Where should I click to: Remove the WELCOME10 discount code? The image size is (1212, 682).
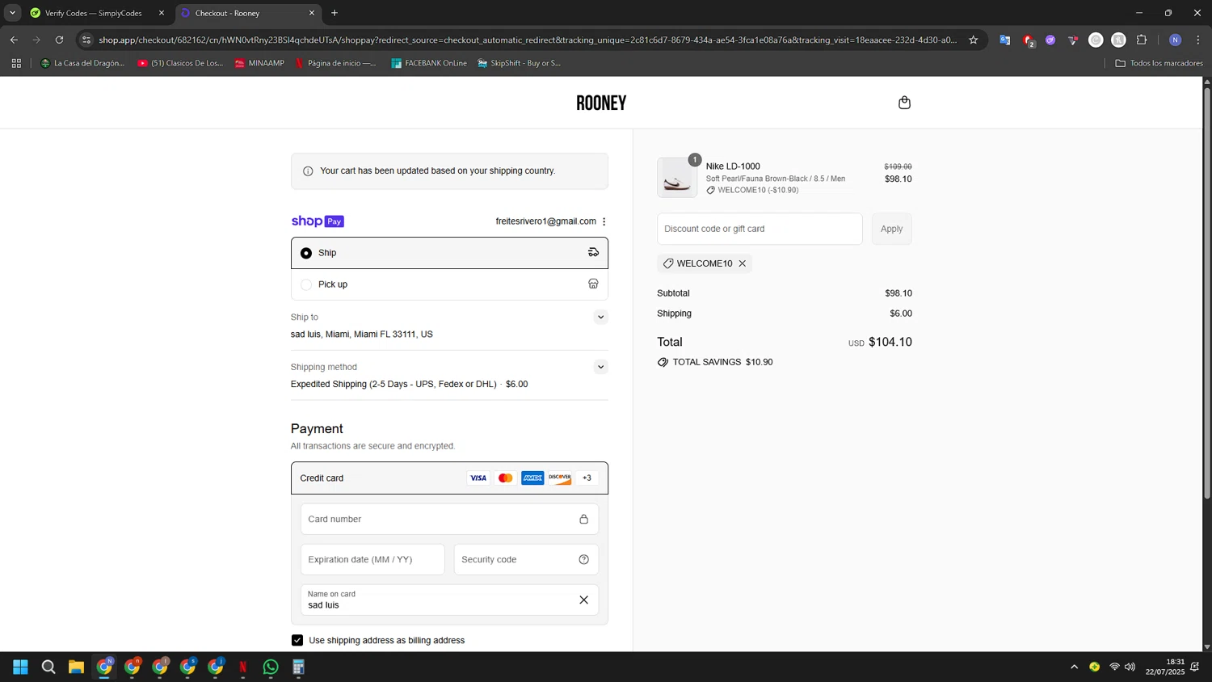(x=742, y=263)
